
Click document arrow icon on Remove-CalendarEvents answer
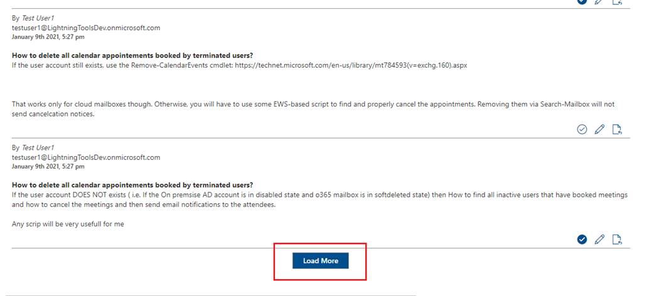coord(617,130)
